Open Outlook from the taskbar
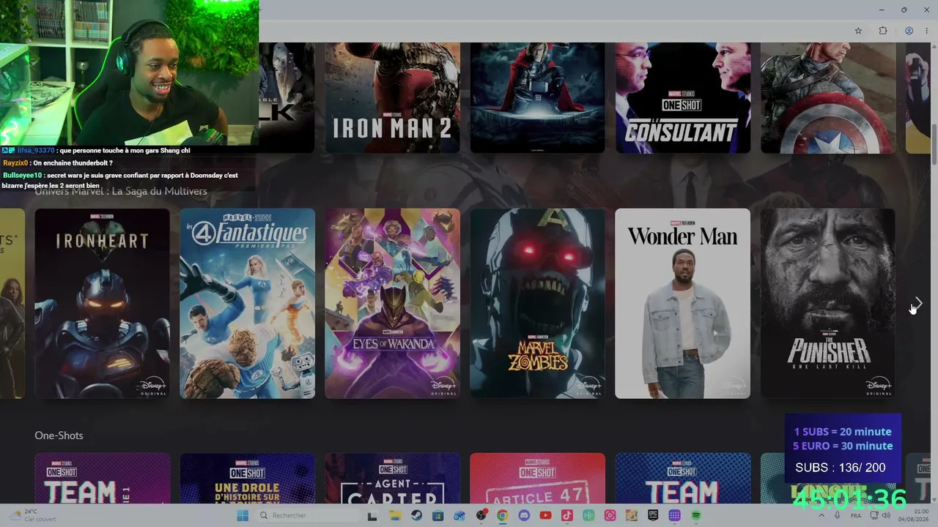The width and height of the screenshot is (938, 527). click(459, 515)
